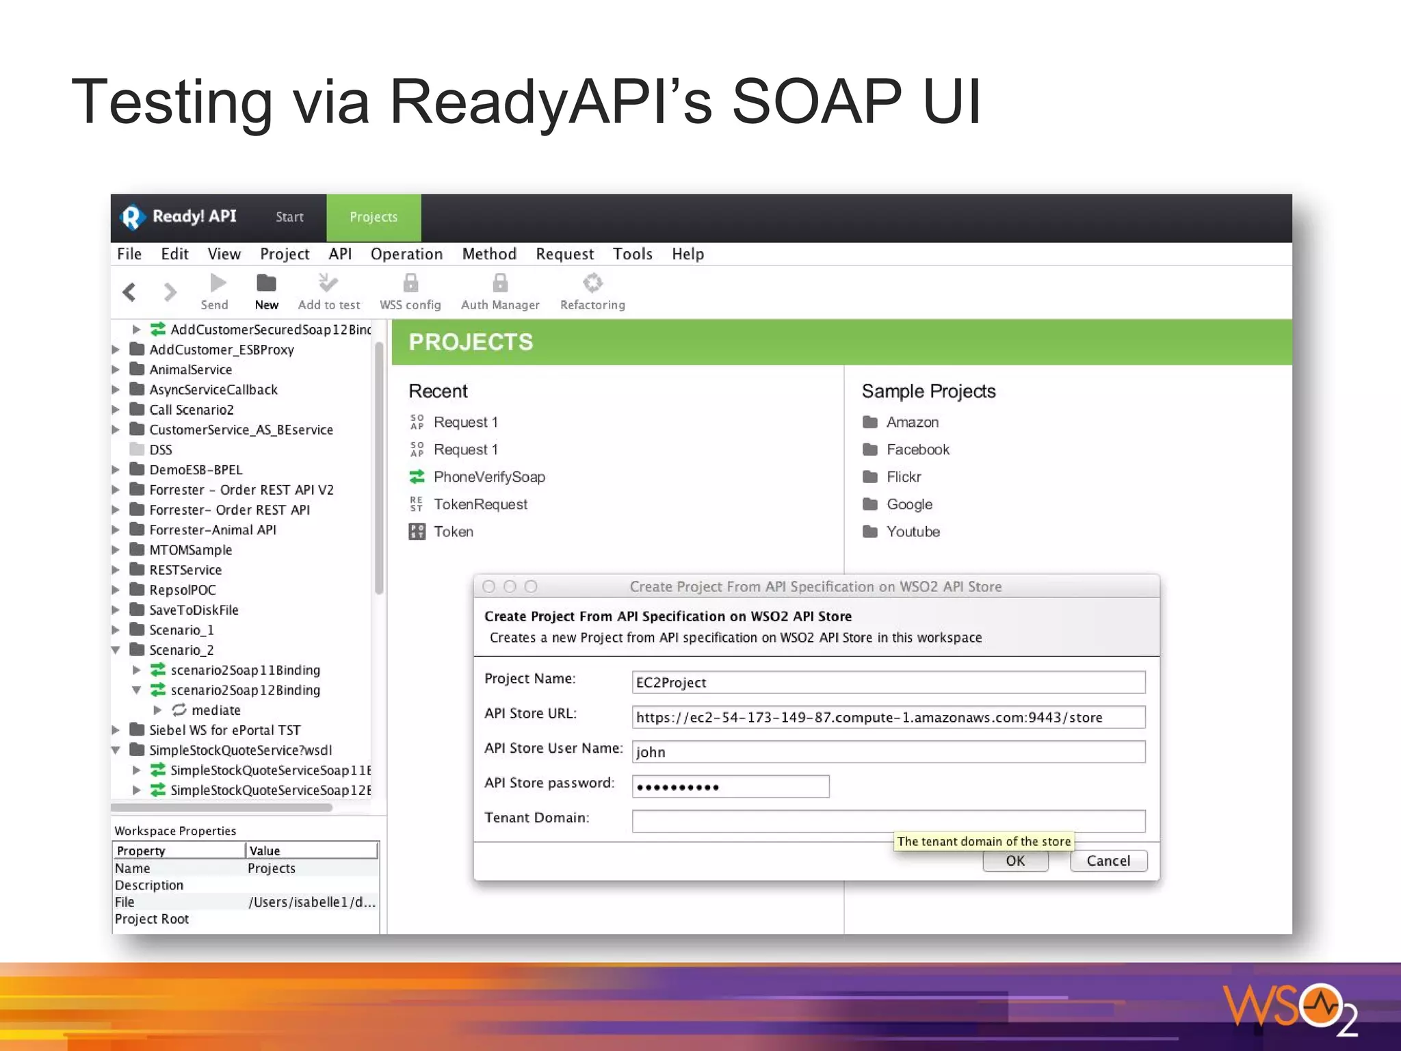Open WSS config lock icon
This screenshot has width=1401, height=1051.
click(410, 283)
